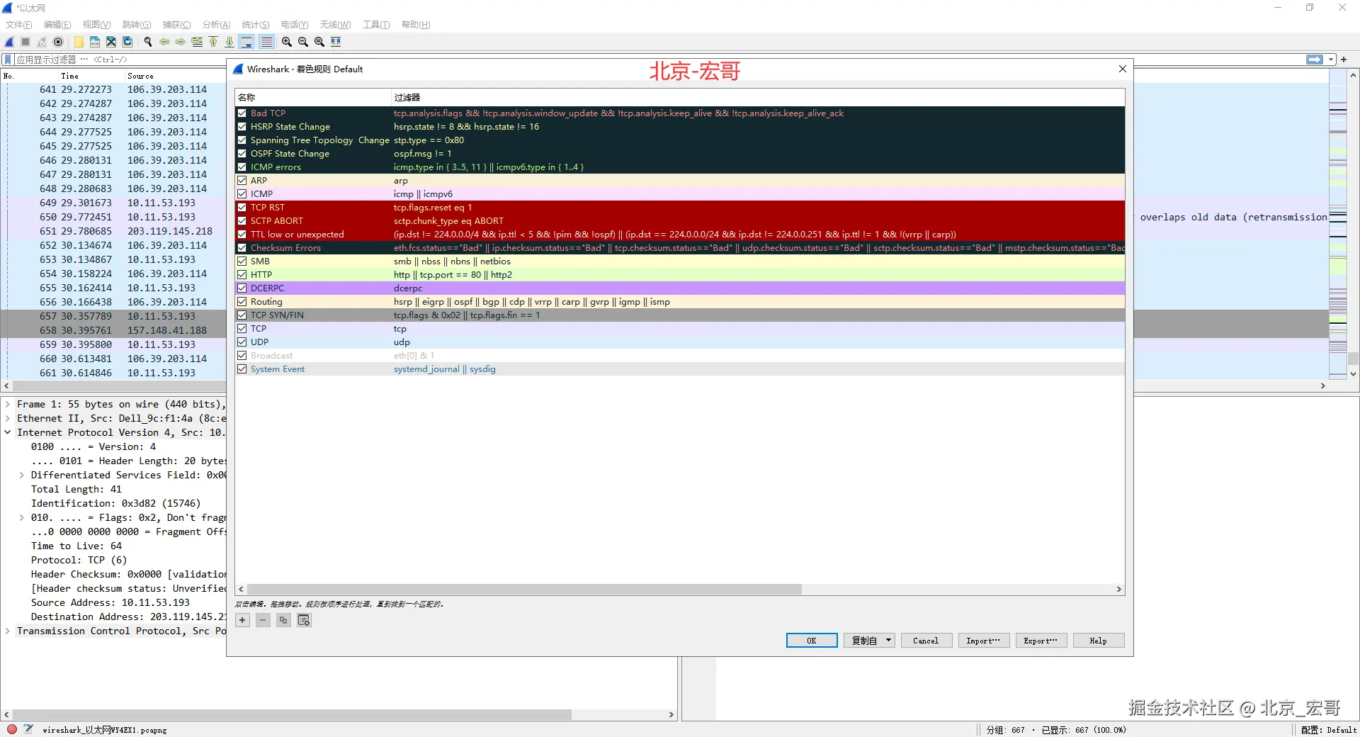
Task: Uncheck the UDP coloring rule
Action: [x=242, y=342]
